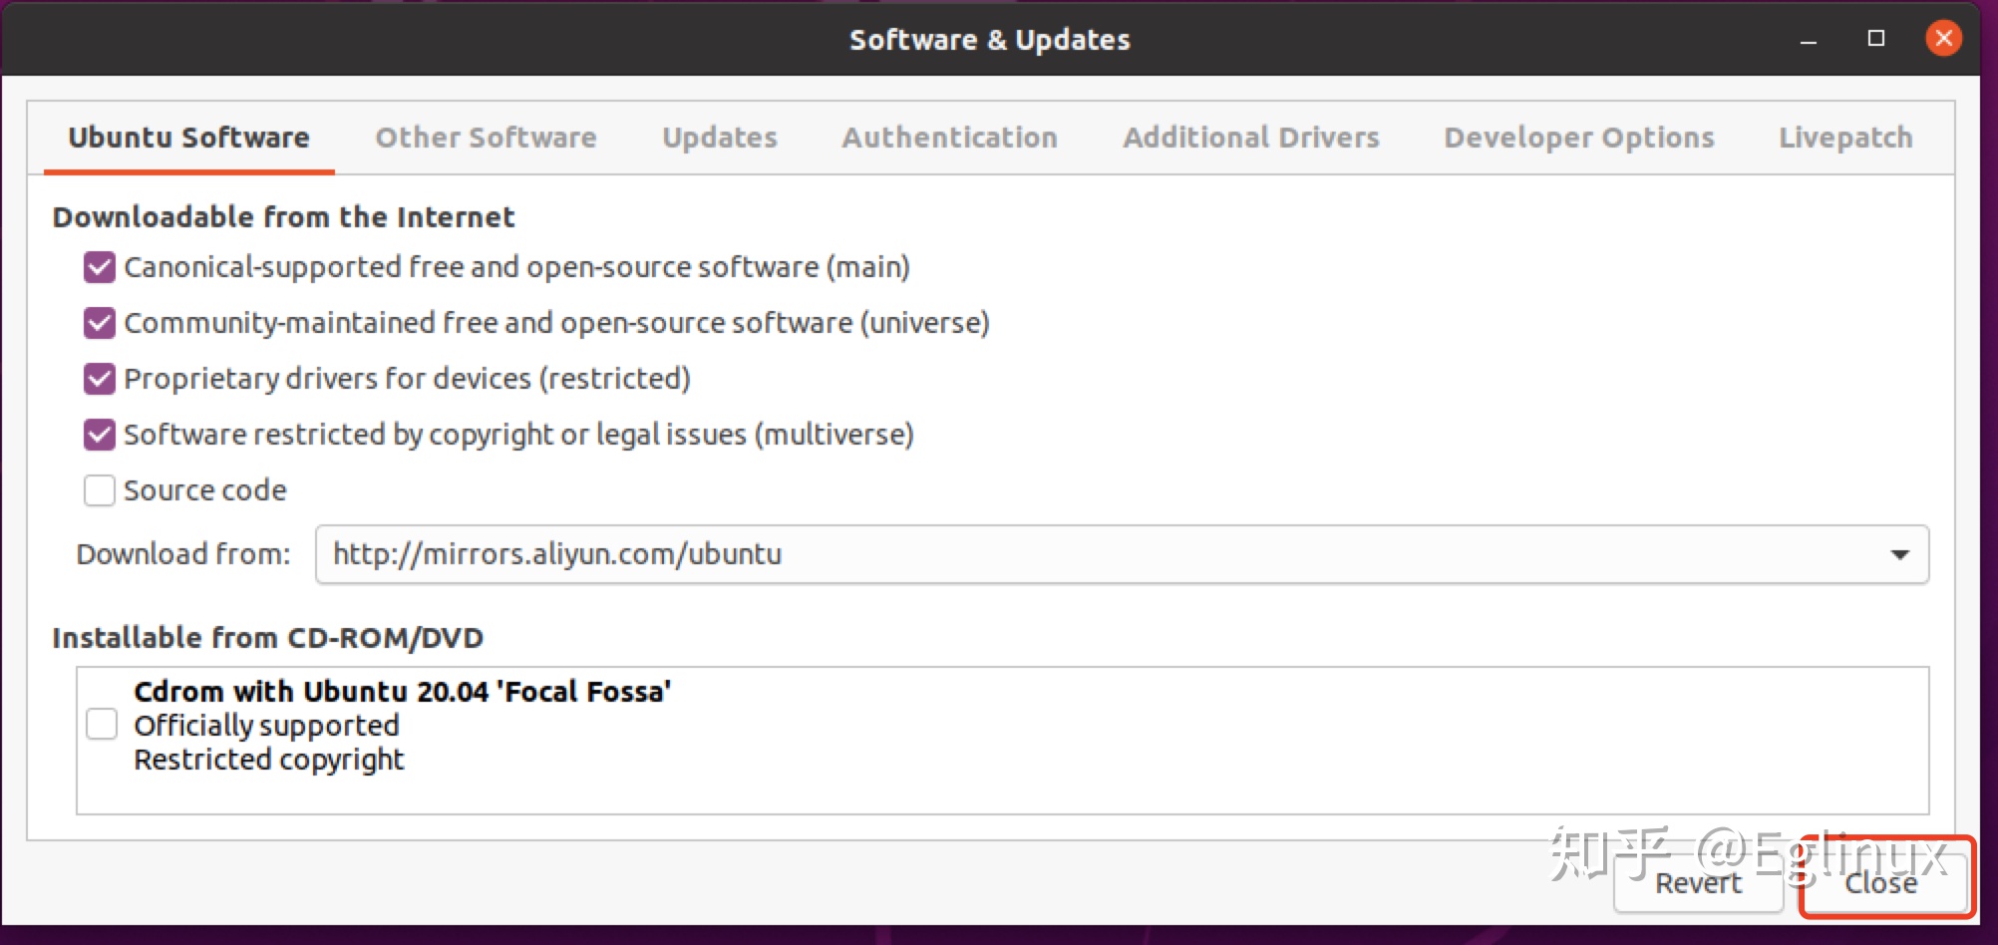Screen dimensions: 1998x945
Task: Maximize the Software & Updates window
Action: point(1876,39)
